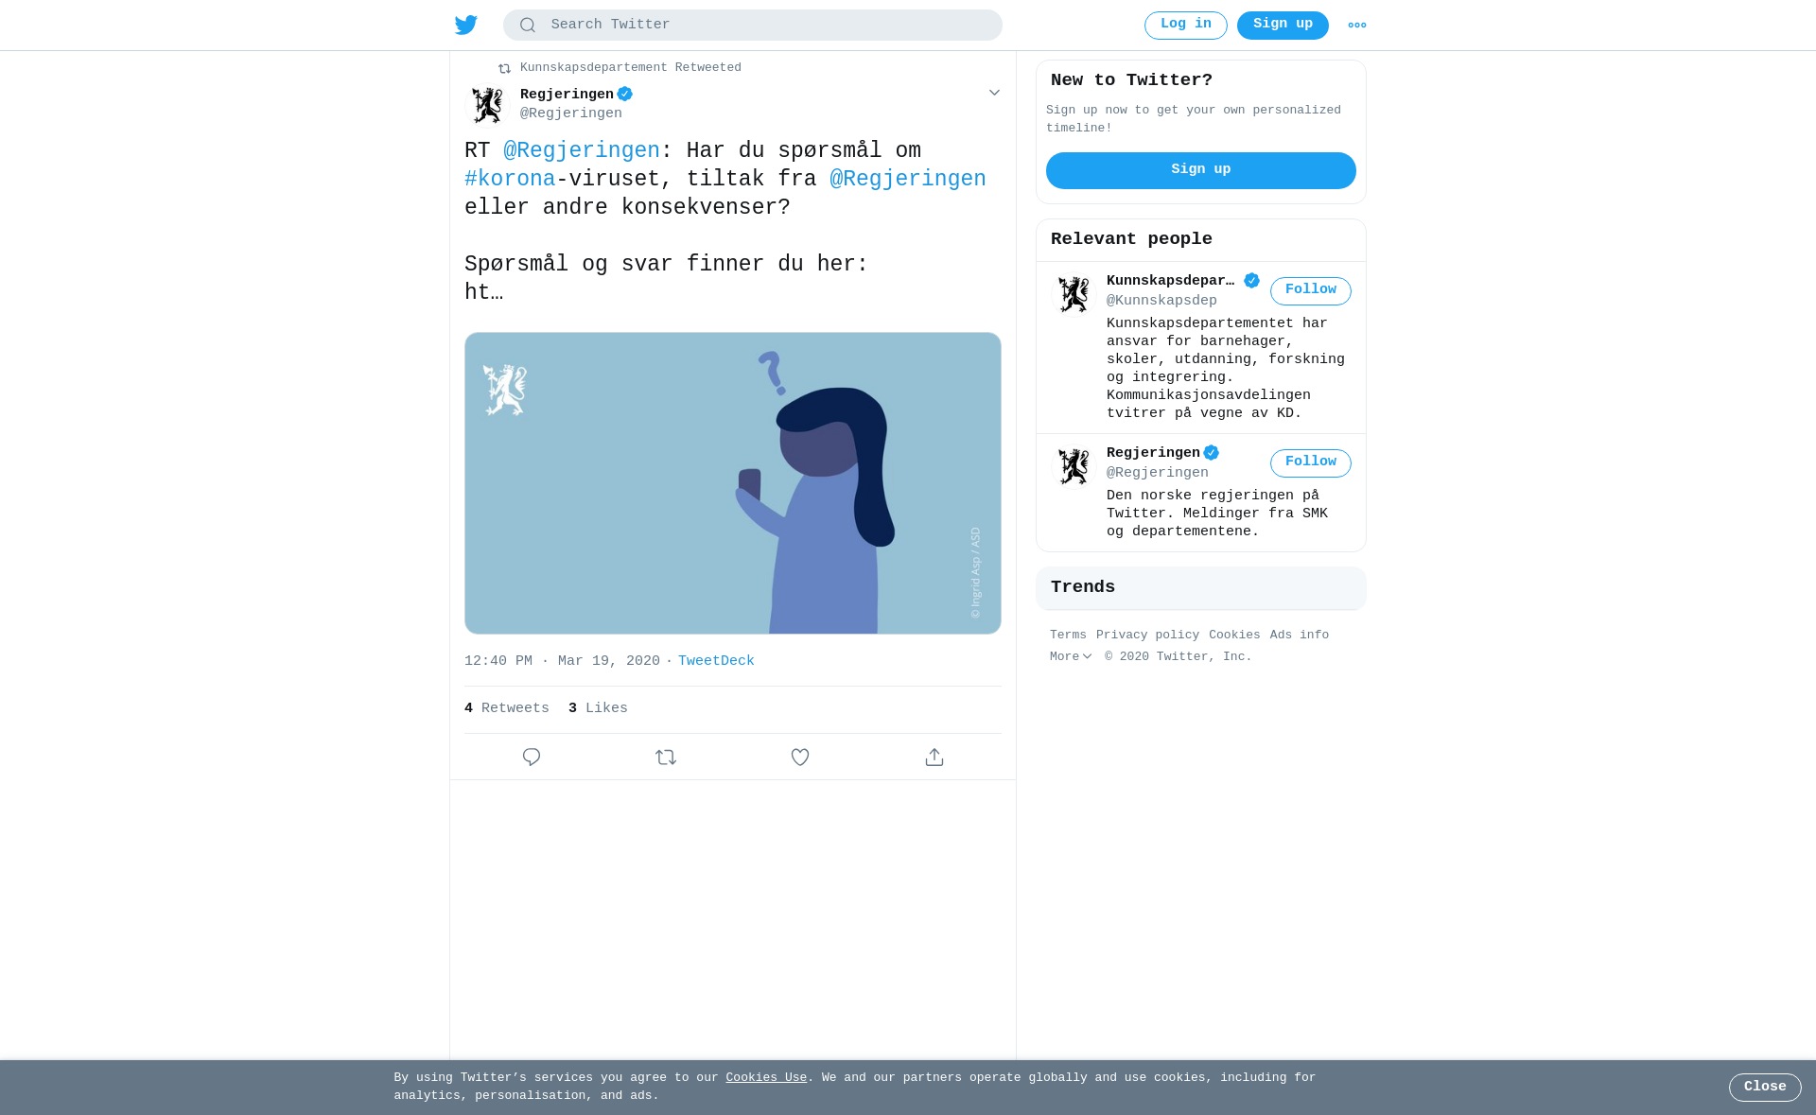Screen dimensions: 1816x1115
Task: Open Kunnskapsdepartementet avatar in Relevant people
Action: point(1074,294)
